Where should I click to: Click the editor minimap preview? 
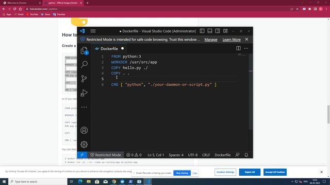(x=242, y=55)
